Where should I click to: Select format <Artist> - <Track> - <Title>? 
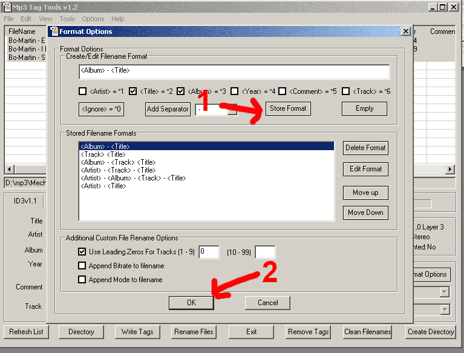(x=206, y=170)
